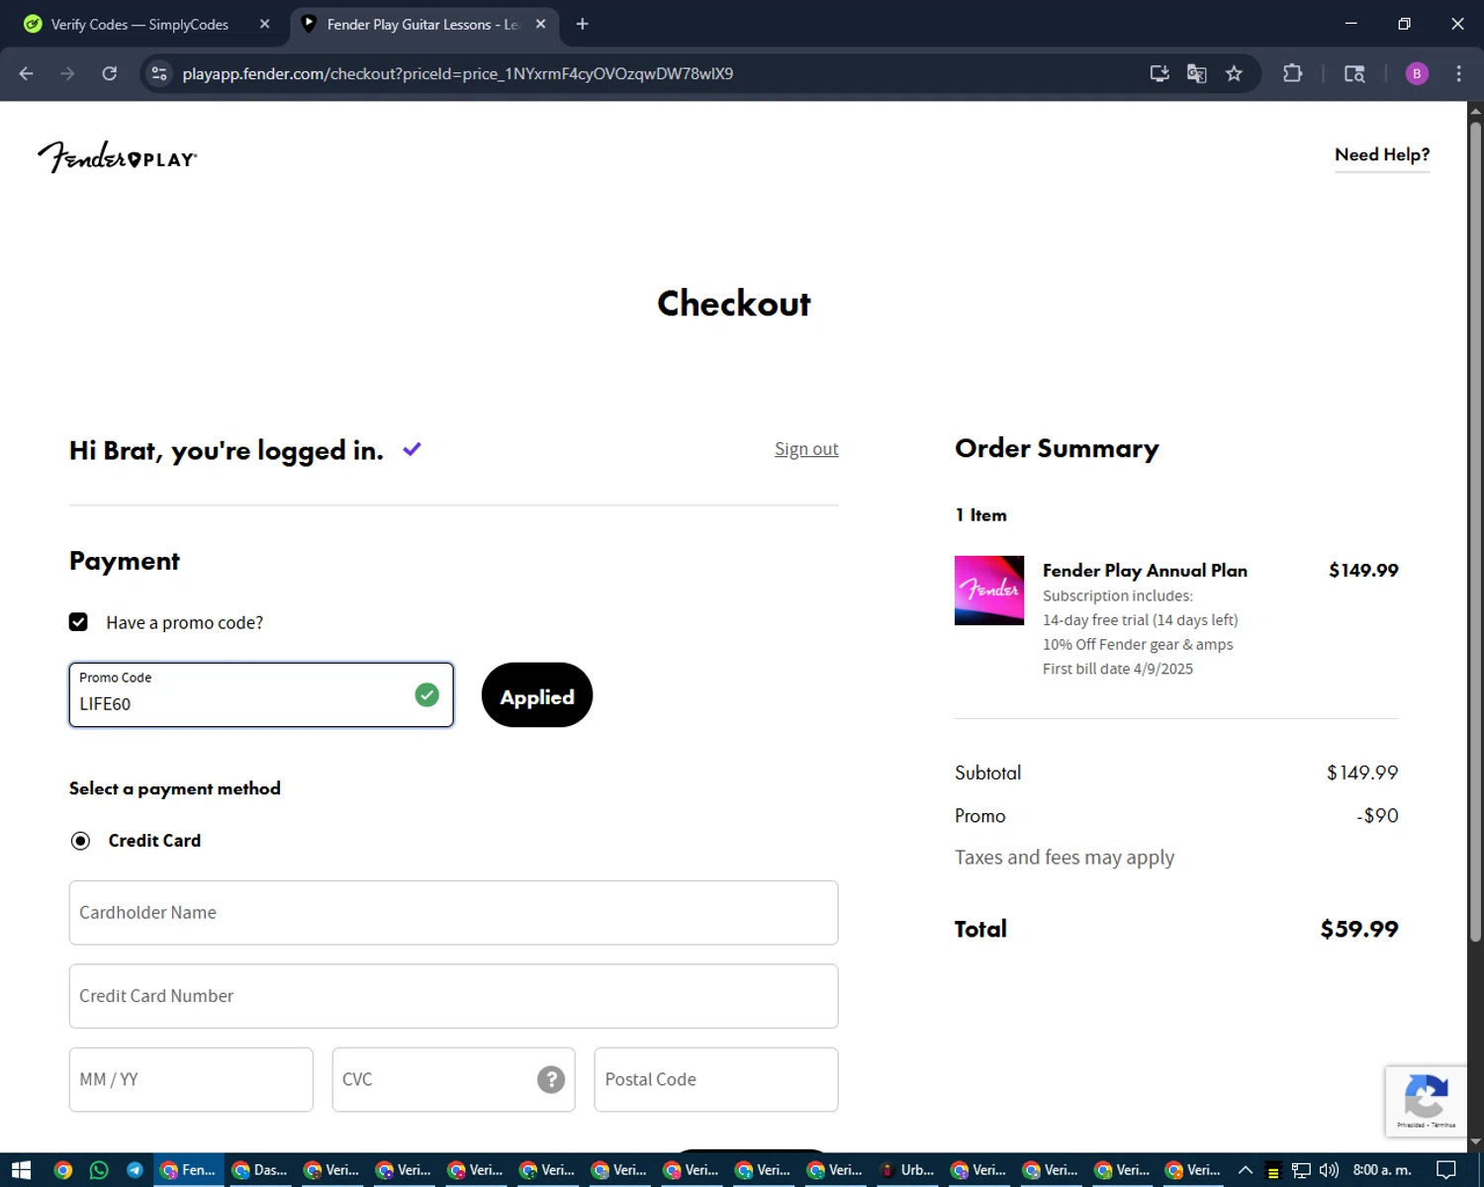Select the Credit Card radio button
The height and width of the screenshot is (1187, 1484).
click(80, 841)
